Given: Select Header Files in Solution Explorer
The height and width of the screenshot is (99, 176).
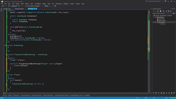Looking at the screenshot, I should point(162,19).
